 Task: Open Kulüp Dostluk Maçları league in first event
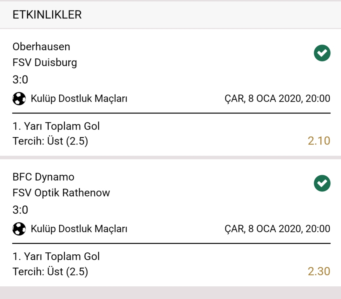pyautogui.click(x=79, y=99)
